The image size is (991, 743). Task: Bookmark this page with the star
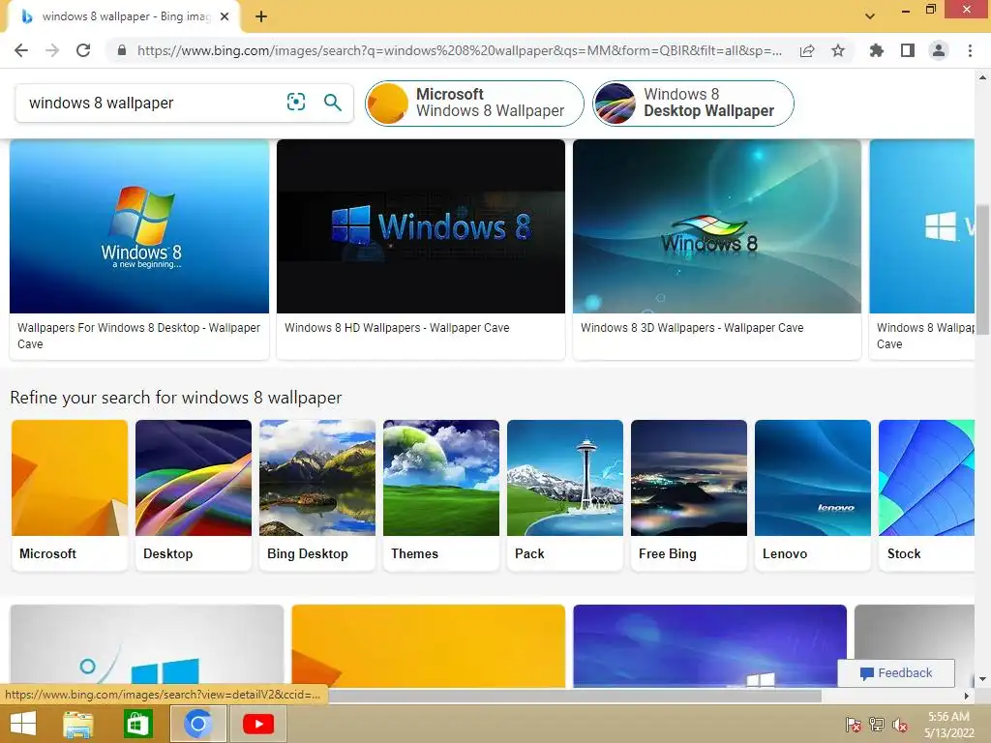tap(838, 50)
